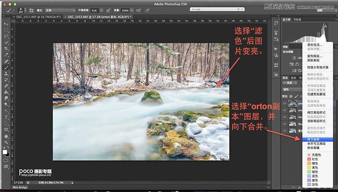
Task: Open layer filter type dropdown
Action: (x=290, y=83)
